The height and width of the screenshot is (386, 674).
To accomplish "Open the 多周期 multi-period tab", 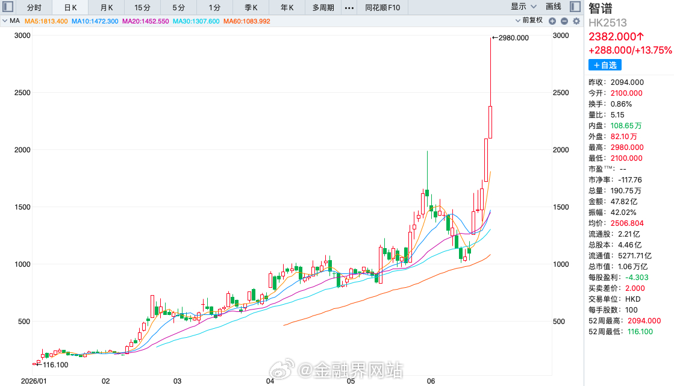I will coord(323,8).
